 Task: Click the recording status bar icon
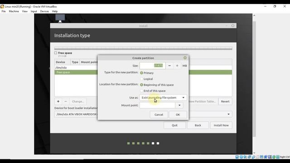(x=266, y=157)
